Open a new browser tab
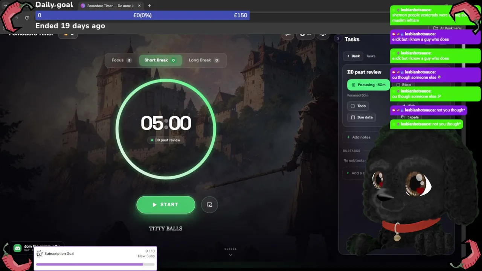The height and width of the screenshot is (271, 482). pos(149,6)
